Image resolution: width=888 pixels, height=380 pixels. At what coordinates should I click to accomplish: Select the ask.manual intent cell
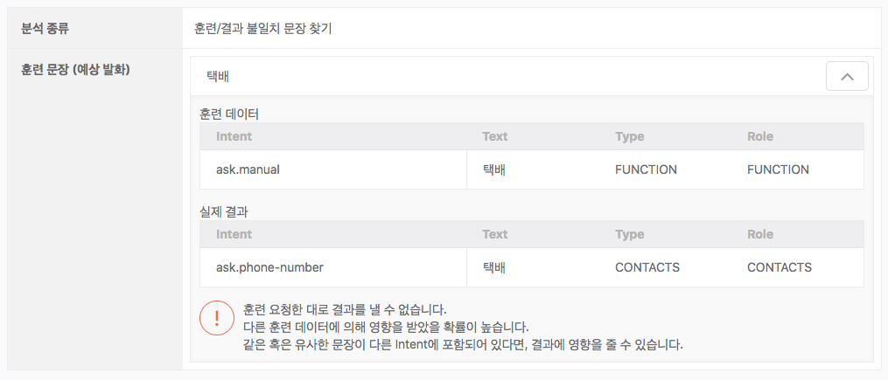pyautogui.click(x=247, y=169)
